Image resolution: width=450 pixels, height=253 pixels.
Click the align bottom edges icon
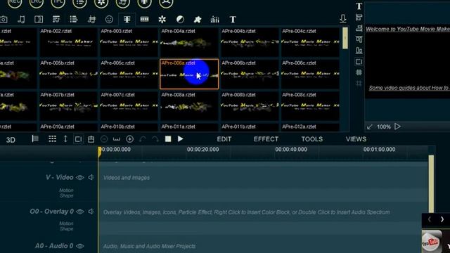(x=359, y=51)
